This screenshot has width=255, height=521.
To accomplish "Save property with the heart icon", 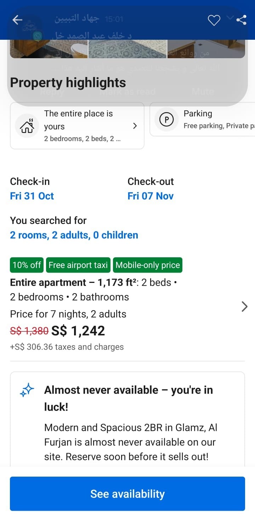I will pos(214,20).
